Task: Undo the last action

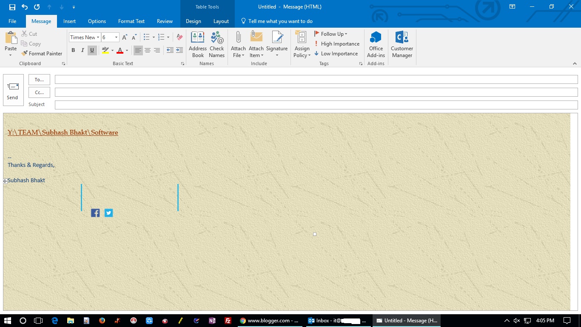Action: click(24, 7)
